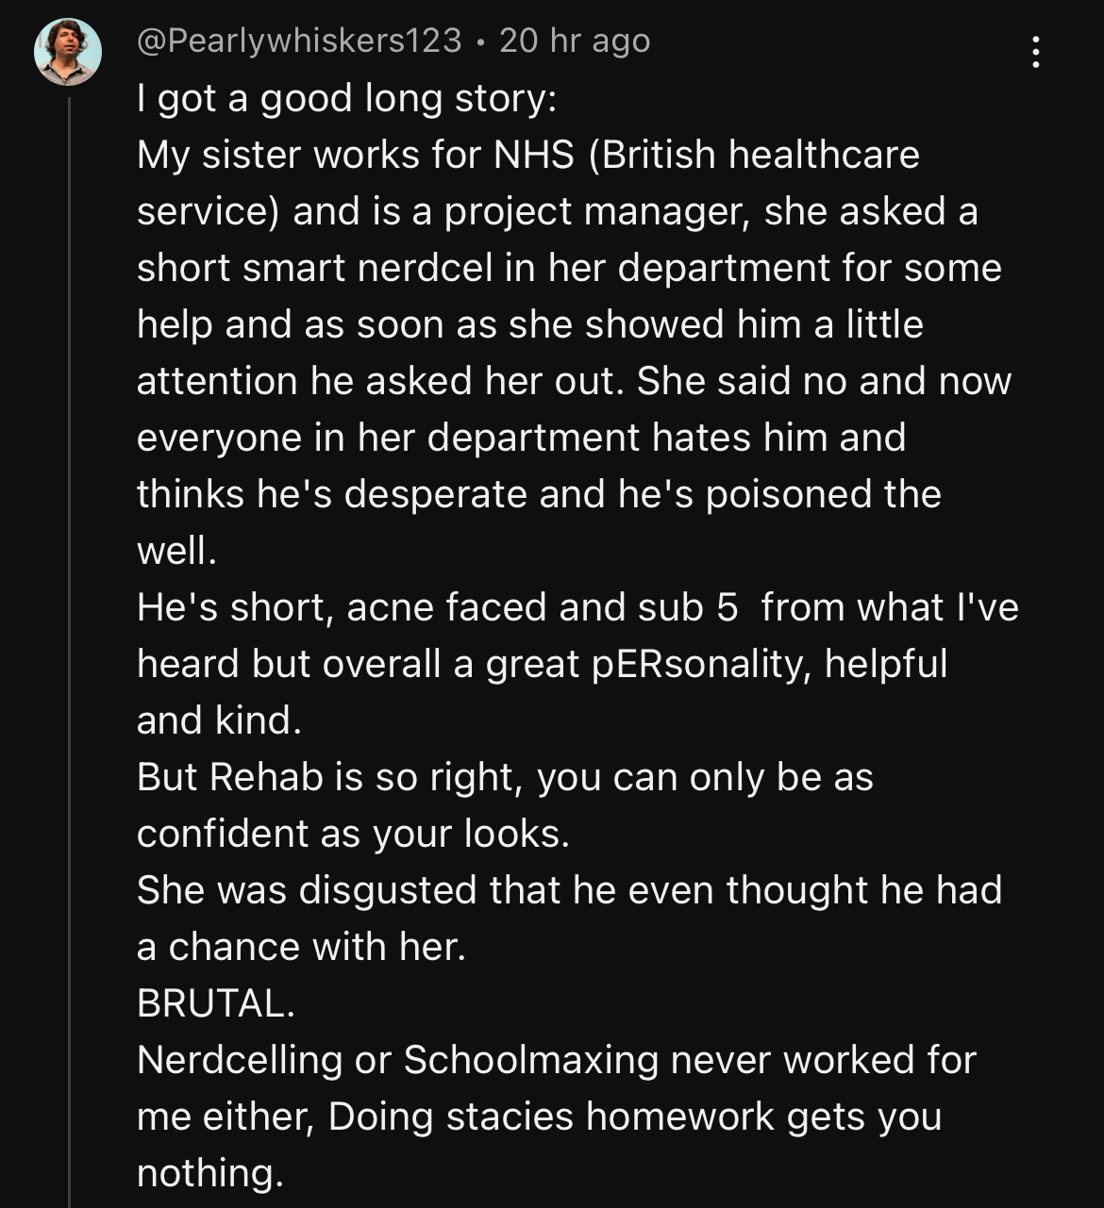Click the "I got a good long story:" line
1104x1208 pixels.
pyautogui.click(x=346, y=98)
